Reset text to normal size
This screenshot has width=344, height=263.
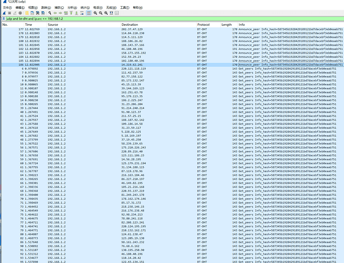(x=106, y=13)
